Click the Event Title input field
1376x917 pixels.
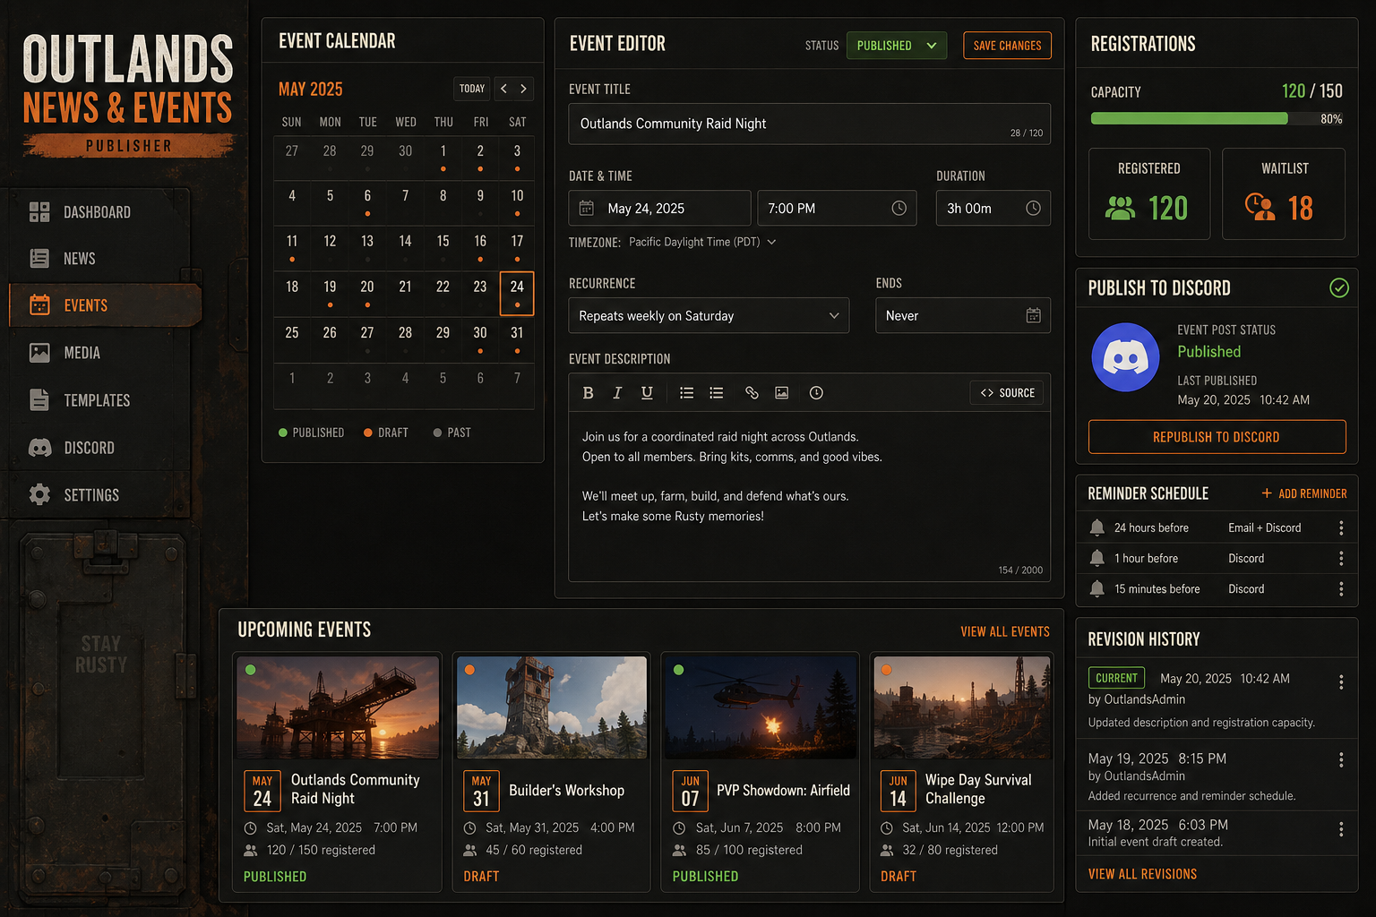click(809, 124)
